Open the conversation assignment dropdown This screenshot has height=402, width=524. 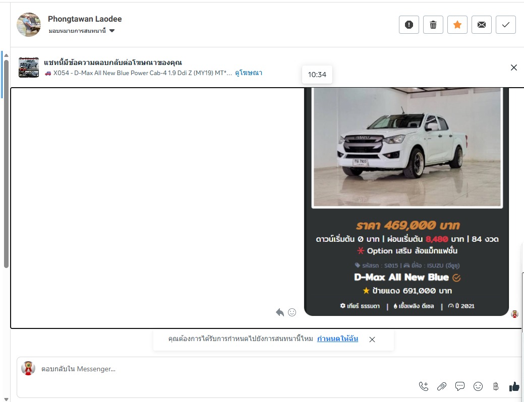click(x=82, y=31)
